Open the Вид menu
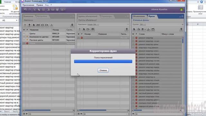The image size is (206, 116). [x=47, y=5]
